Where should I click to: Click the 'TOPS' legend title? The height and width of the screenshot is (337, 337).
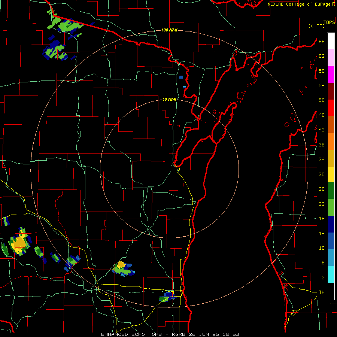pyautogui.click(x=329, y=22)
